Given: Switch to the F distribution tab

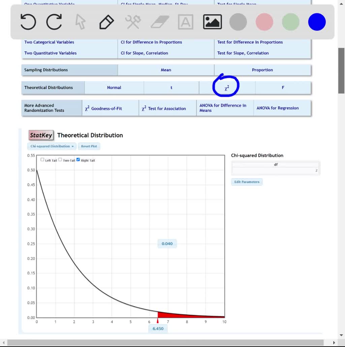Looking at the screenshot, I should tap(283, 87).
